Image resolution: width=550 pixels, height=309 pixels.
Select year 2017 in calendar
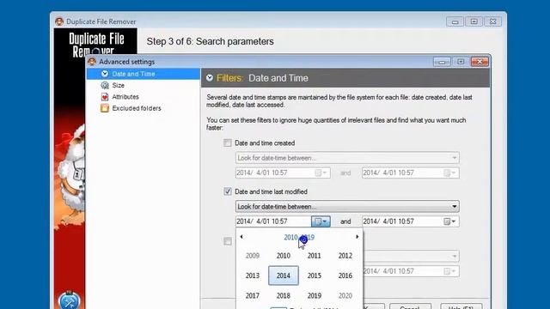point(252,295)
